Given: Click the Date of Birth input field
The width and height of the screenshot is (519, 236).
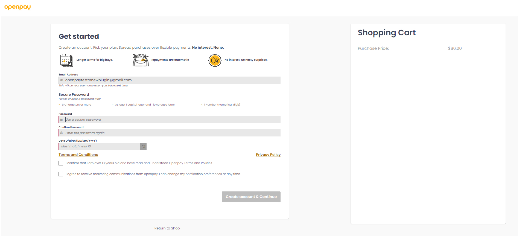Looking at the screenshot, I should click(x=100, y=147).
